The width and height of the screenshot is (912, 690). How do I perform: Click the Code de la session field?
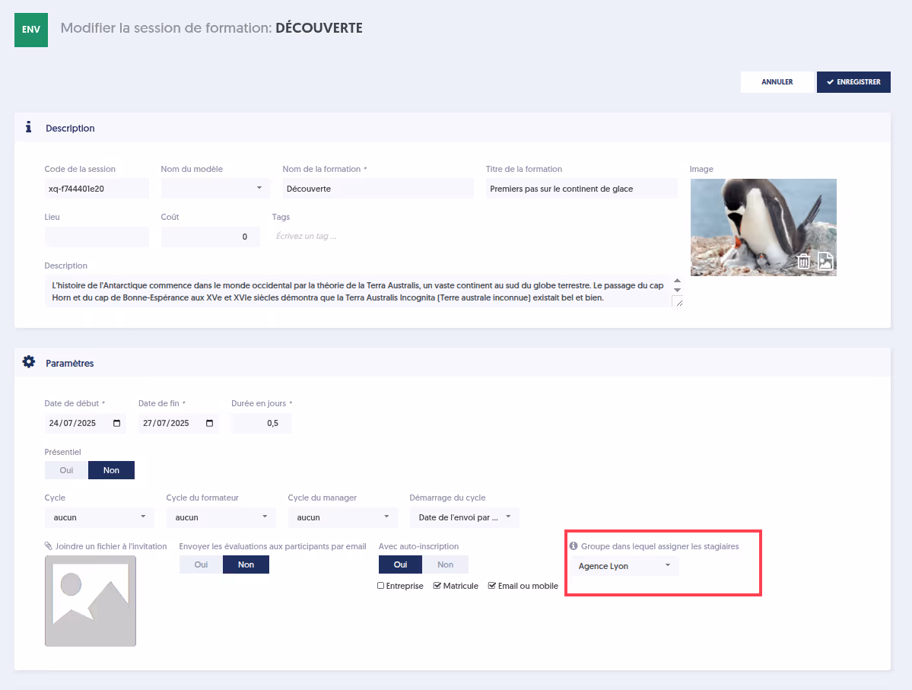(97, 189)
